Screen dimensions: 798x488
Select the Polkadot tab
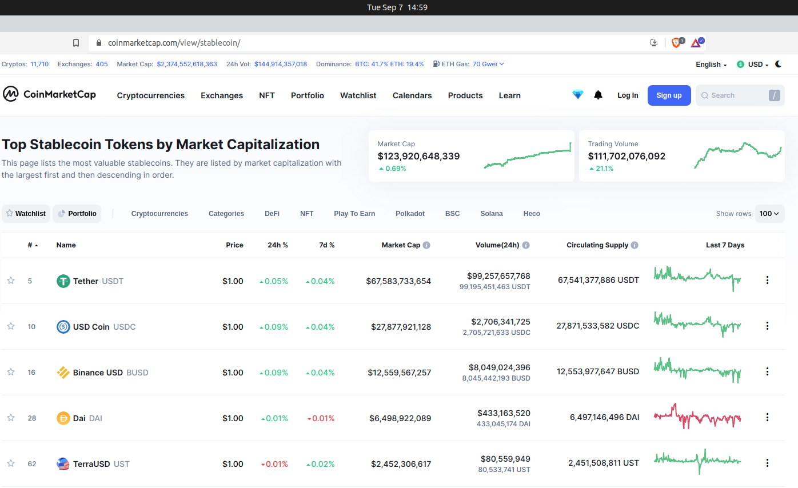click(x=410, y=214)
